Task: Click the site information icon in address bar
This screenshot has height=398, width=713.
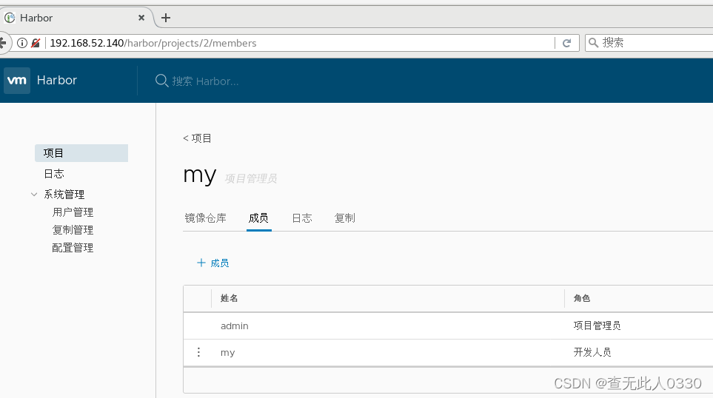Action: tap(21, 43)
